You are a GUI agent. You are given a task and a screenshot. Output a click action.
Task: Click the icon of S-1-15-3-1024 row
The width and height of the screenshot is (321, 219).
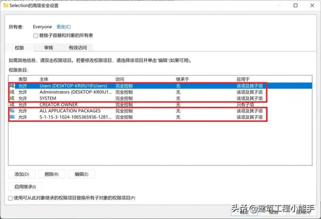tap(12, 117)
